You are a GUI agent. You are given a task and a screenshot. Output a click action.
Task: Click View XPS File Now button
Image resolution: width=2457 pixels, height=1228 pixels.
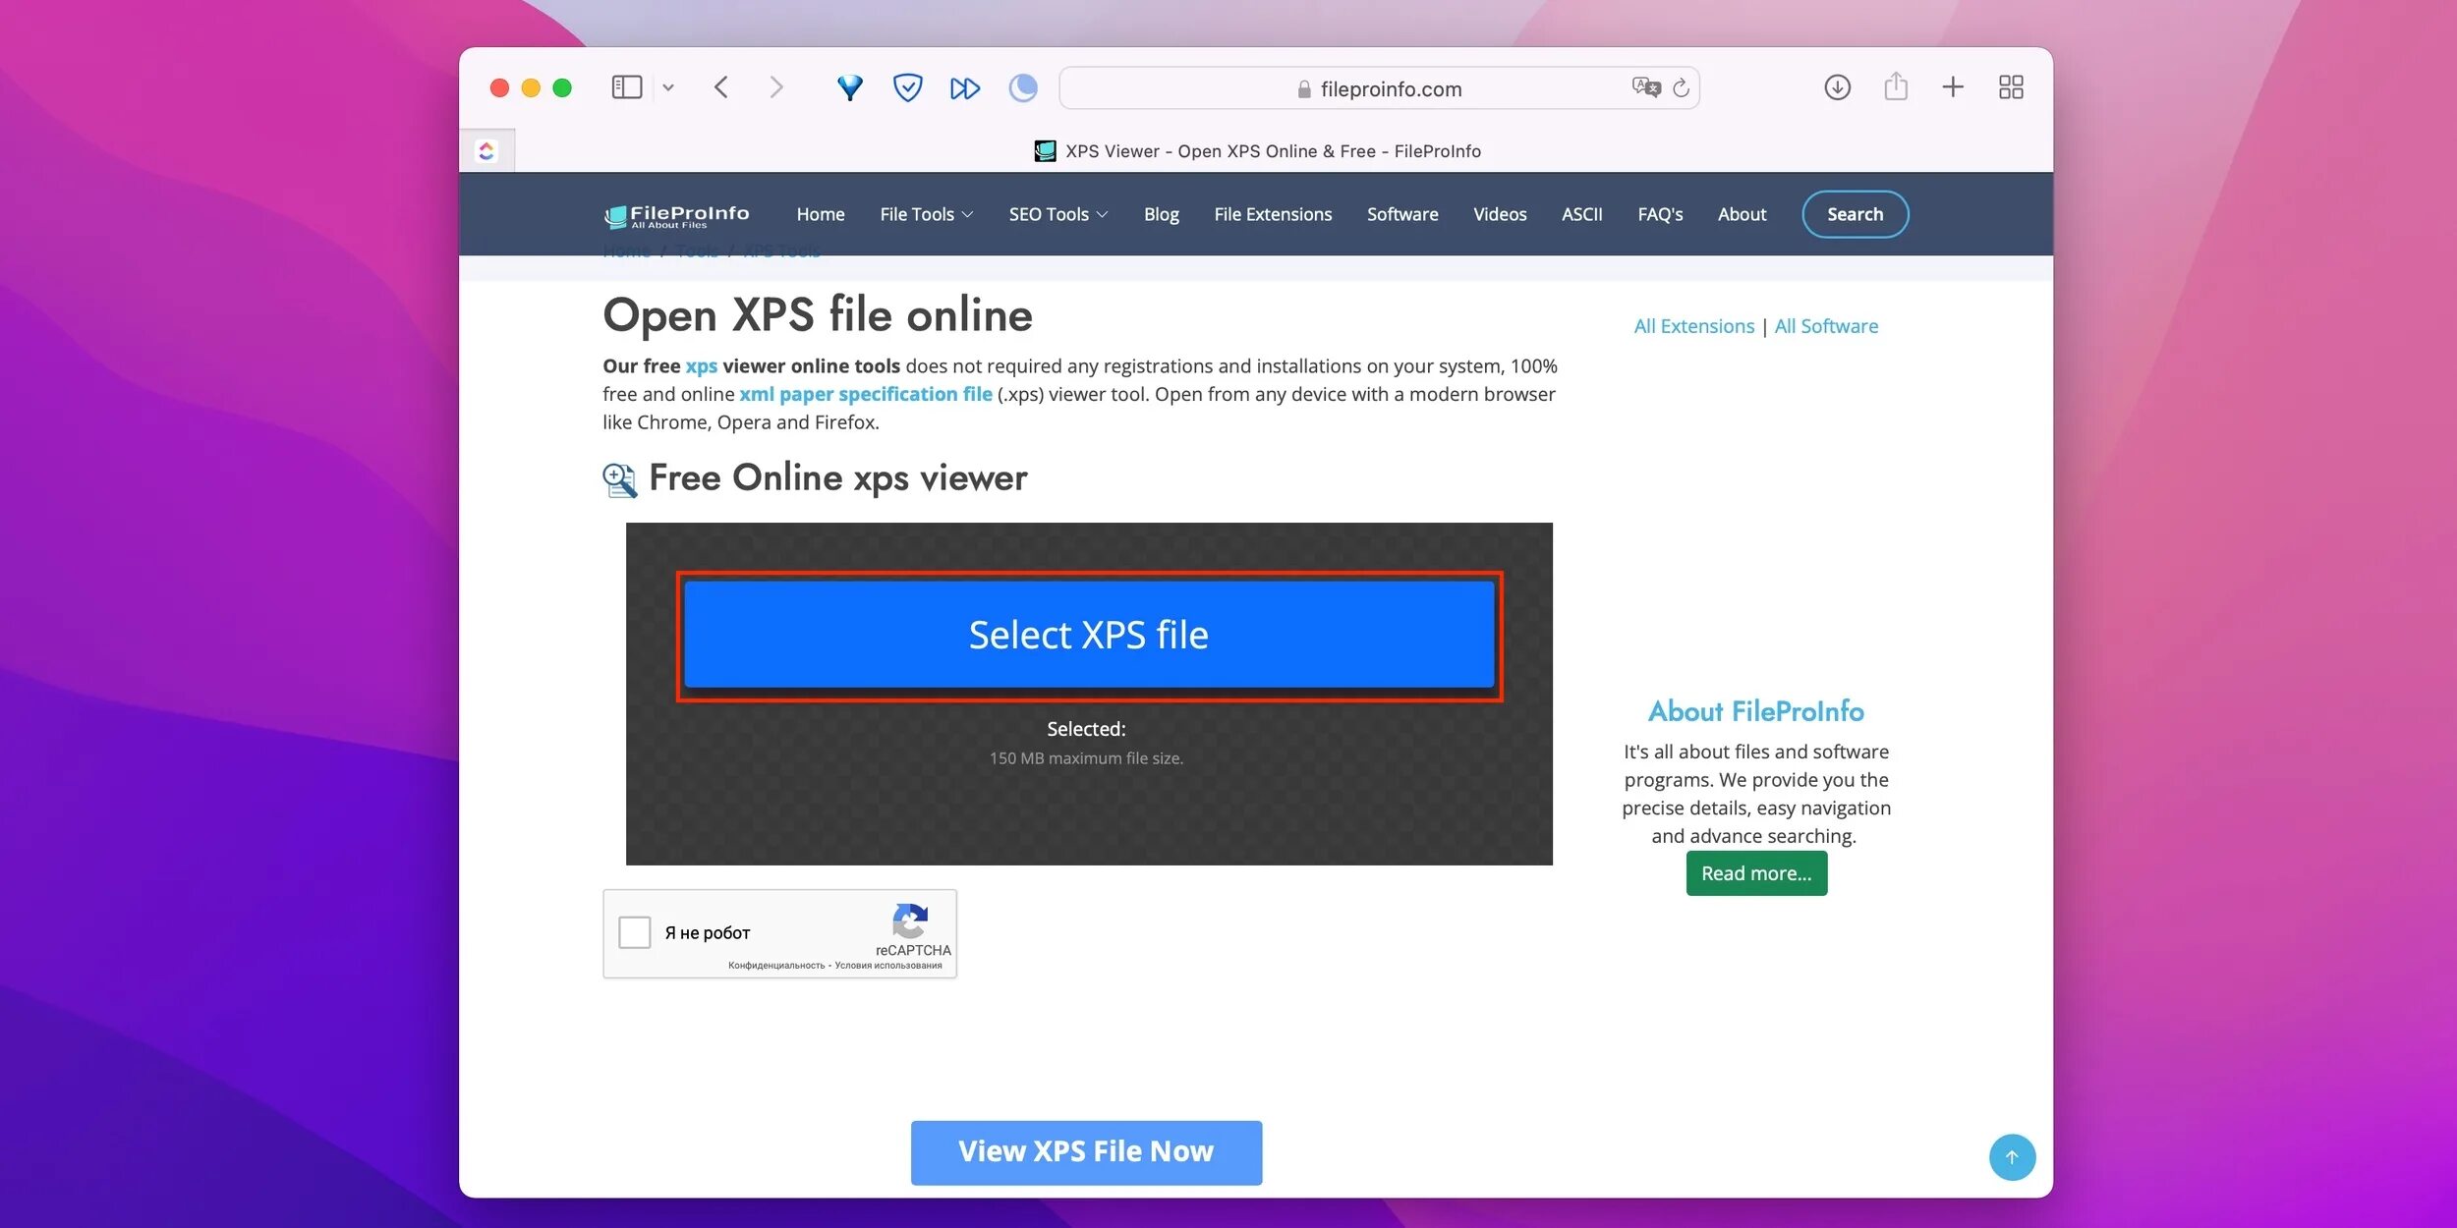tap(1086, 1151)
